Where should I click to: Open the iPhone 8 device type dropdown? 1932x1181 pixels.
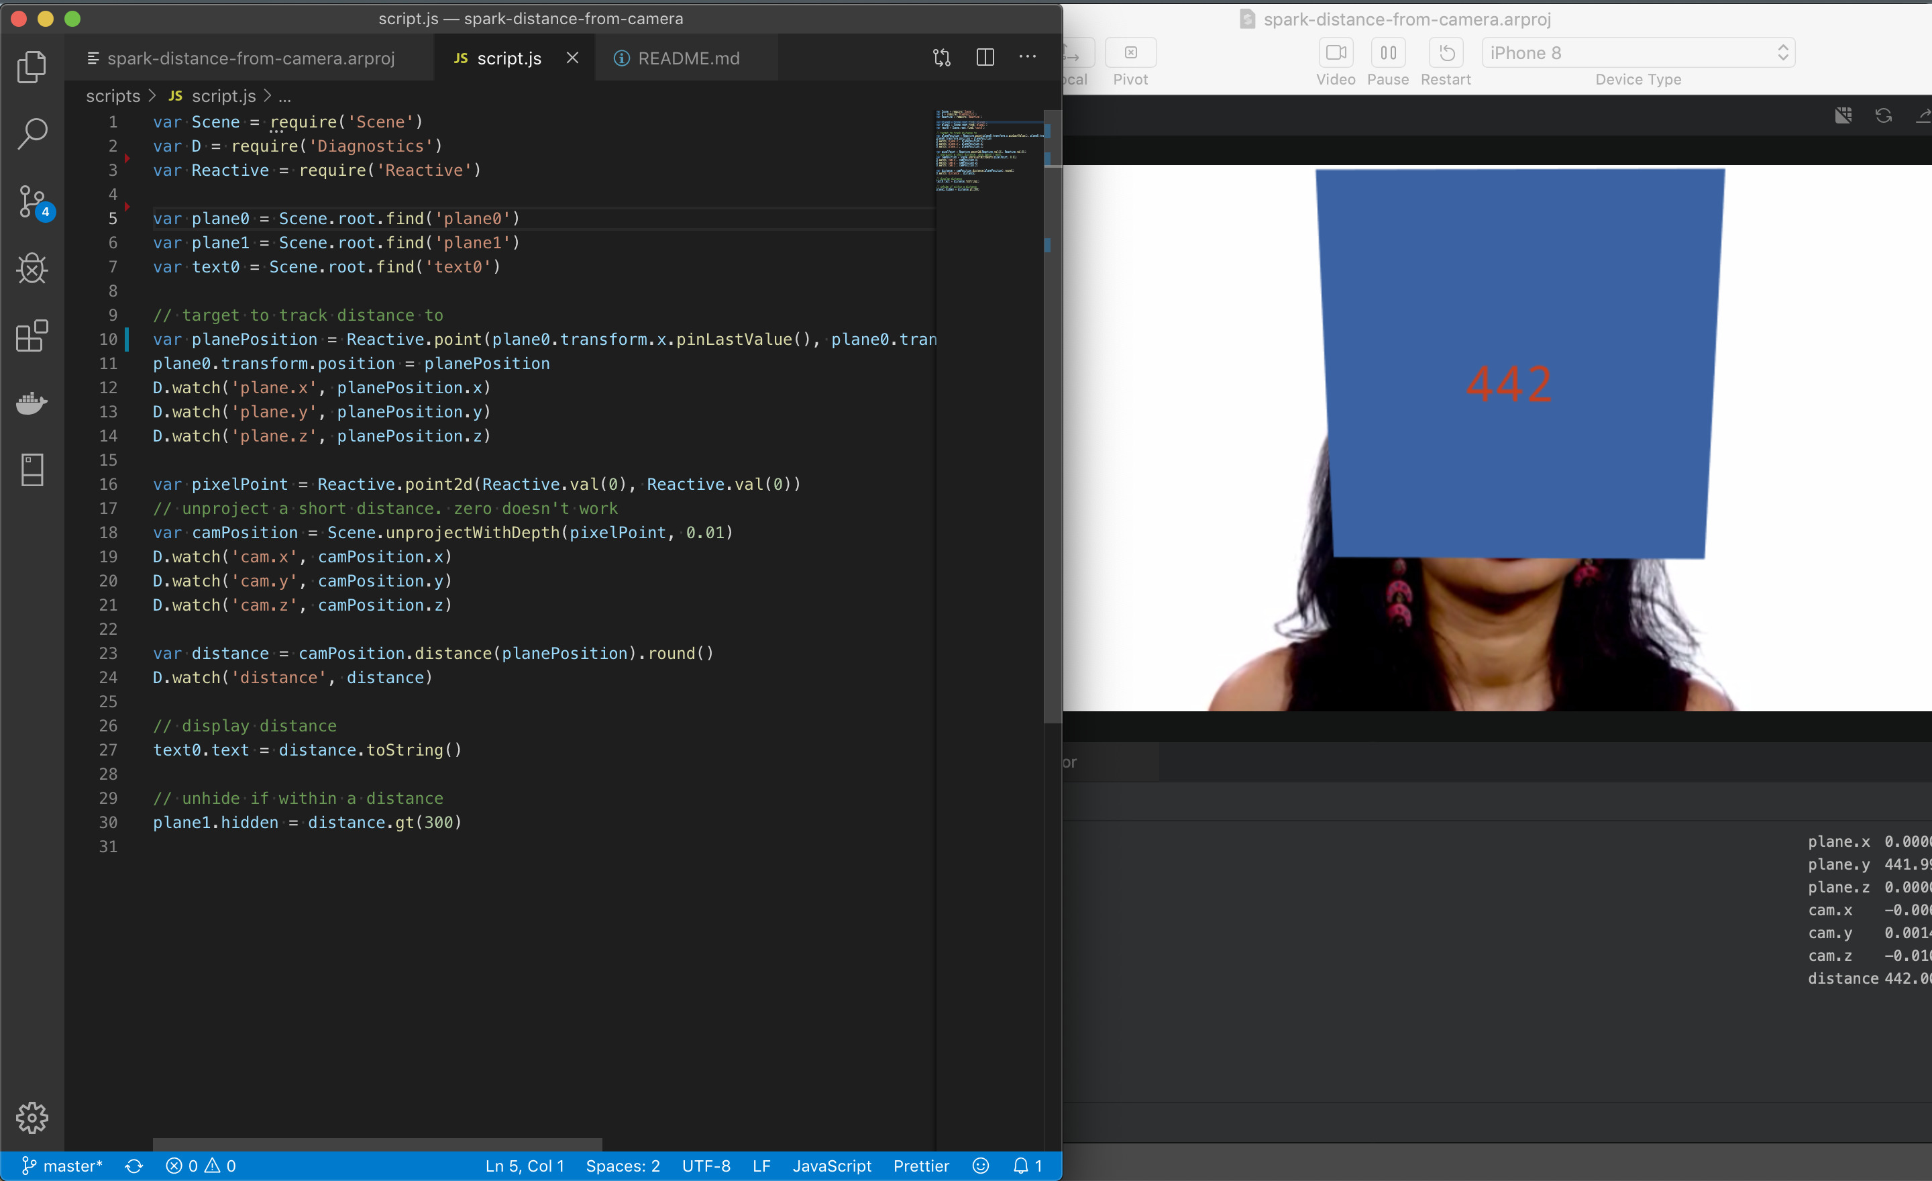coord(1638,53)
